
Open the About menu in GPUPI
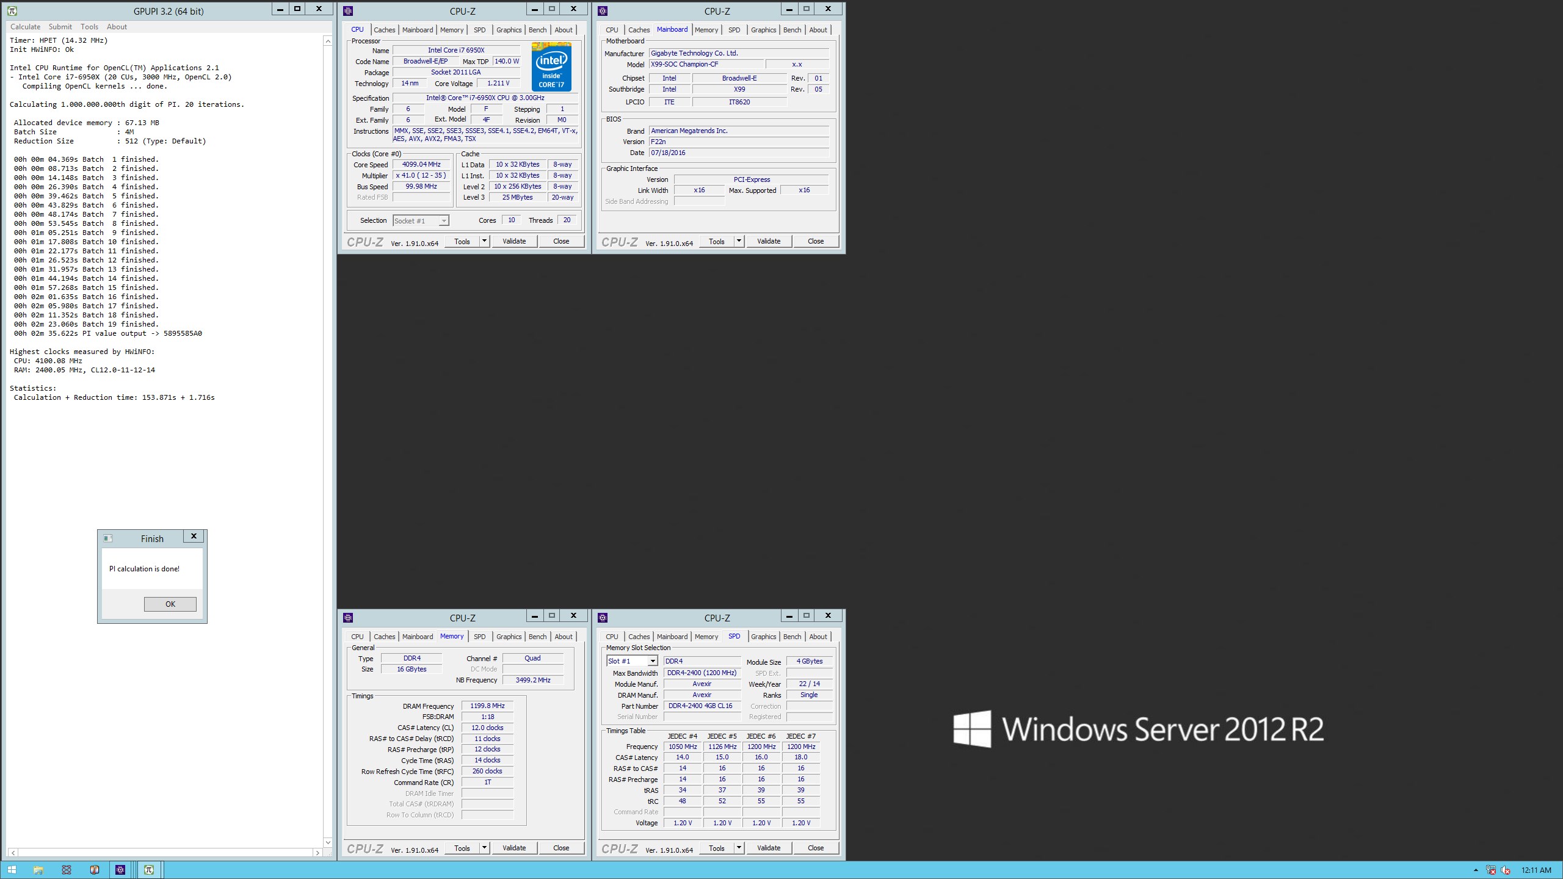(117, 27)
